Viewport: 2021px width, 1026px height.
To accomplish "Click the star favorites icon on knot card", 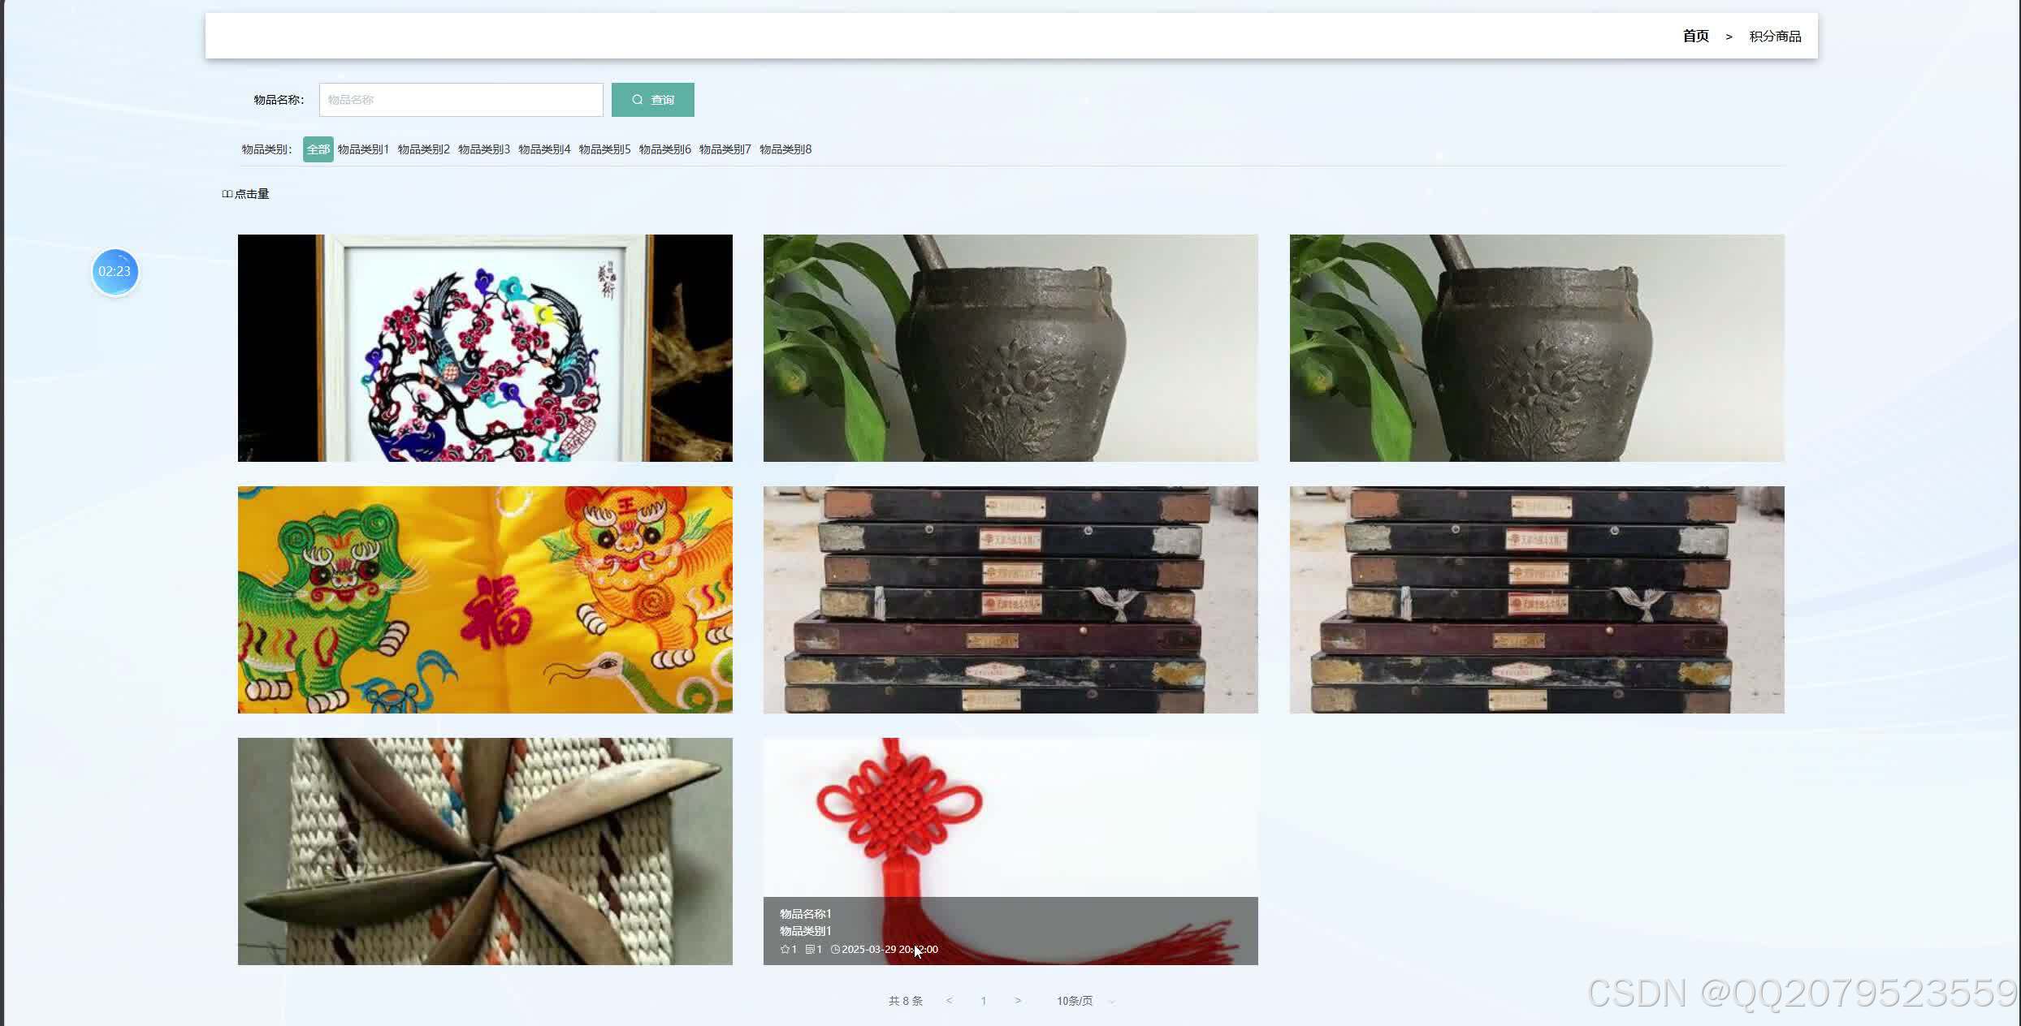I will coord(785,950).
